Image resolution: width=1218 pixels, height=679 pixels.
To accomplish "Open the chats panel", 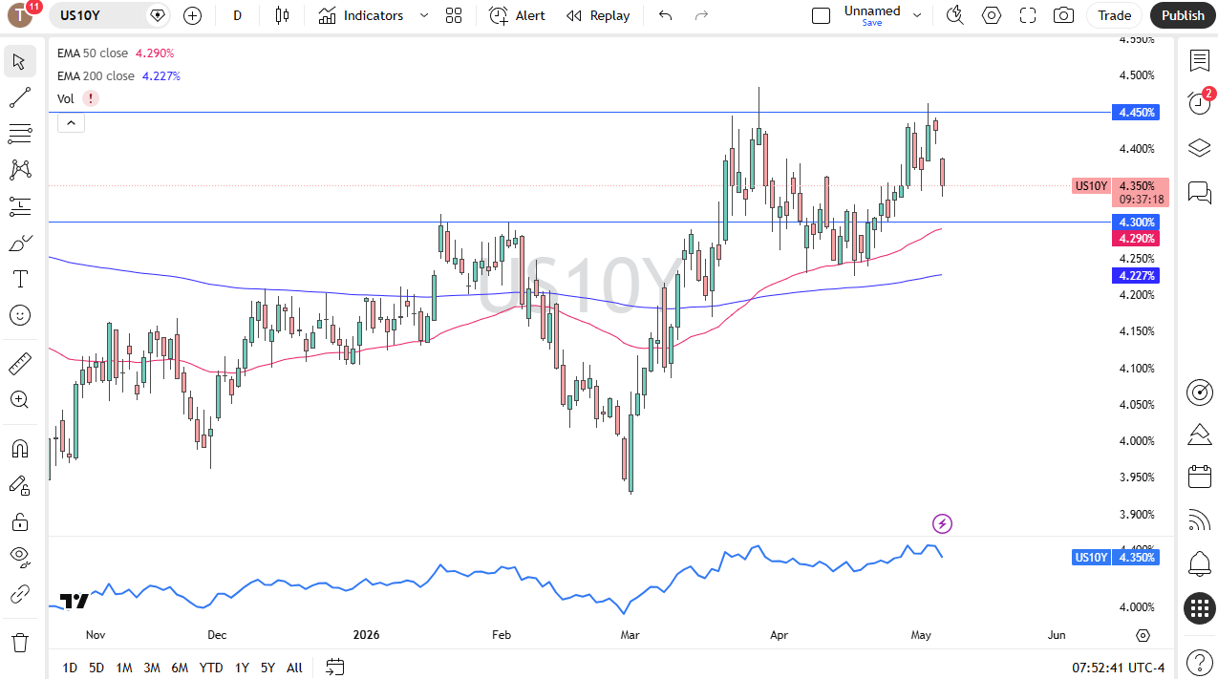I will point(1200,192).
